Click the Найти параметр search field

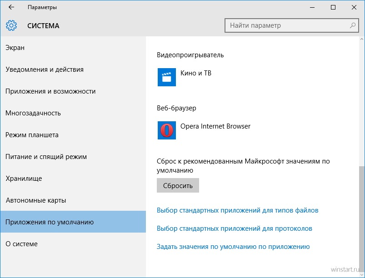point(291,25)
